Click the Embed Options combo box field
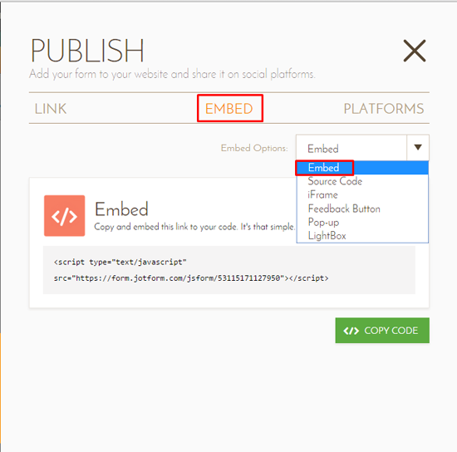Screen dimensions: 457x452 point(362,148)
